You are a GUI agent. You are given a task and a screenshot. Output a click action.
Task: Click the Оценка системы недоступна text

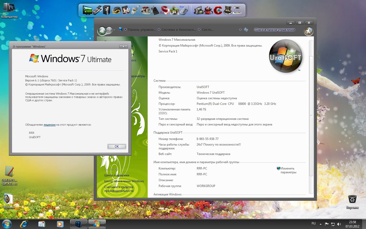pos(217,98)
